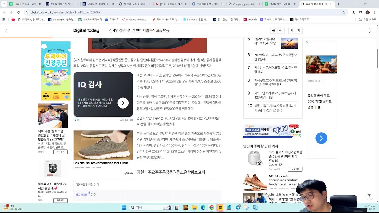379x213 pixels.
Task: Click the blue arrow in the SOC ad
Action: click(x=321, y=138)
